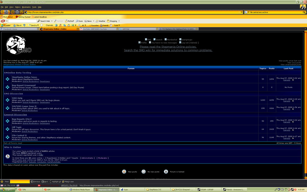307x192 pixels.
Task: Click the Find text input field
Action: tap(20, 181)
